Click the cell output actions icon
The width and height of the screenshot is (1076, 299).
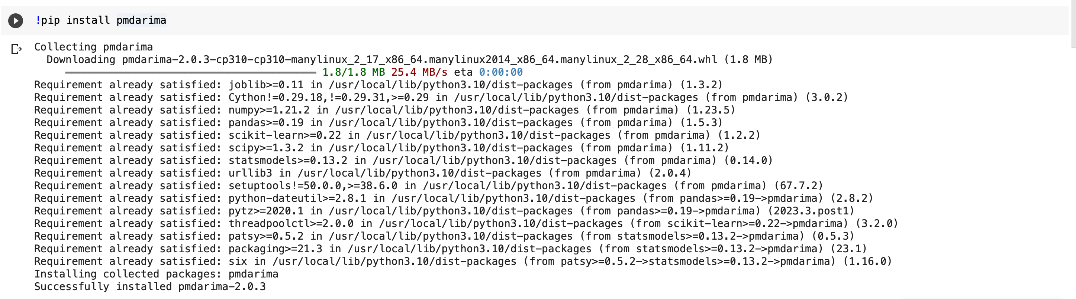[x=16, y=49]
